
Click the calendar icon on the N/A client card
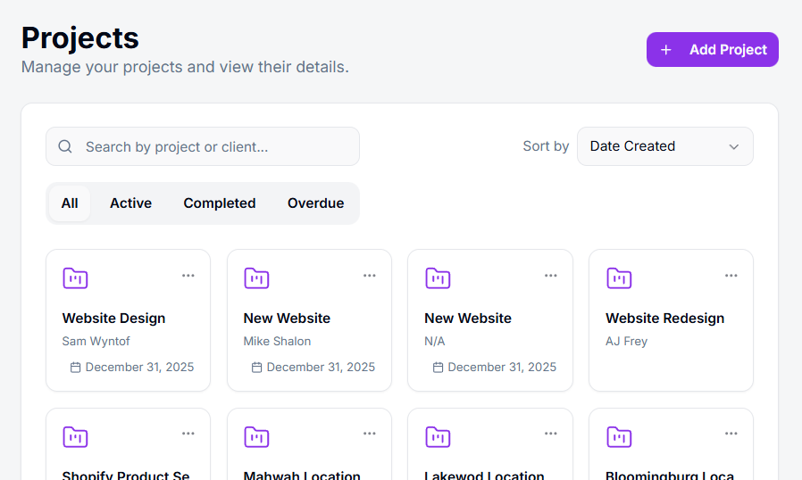point(438,367)
